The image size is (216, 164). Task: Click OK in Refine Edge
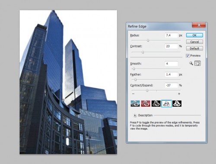194,35
